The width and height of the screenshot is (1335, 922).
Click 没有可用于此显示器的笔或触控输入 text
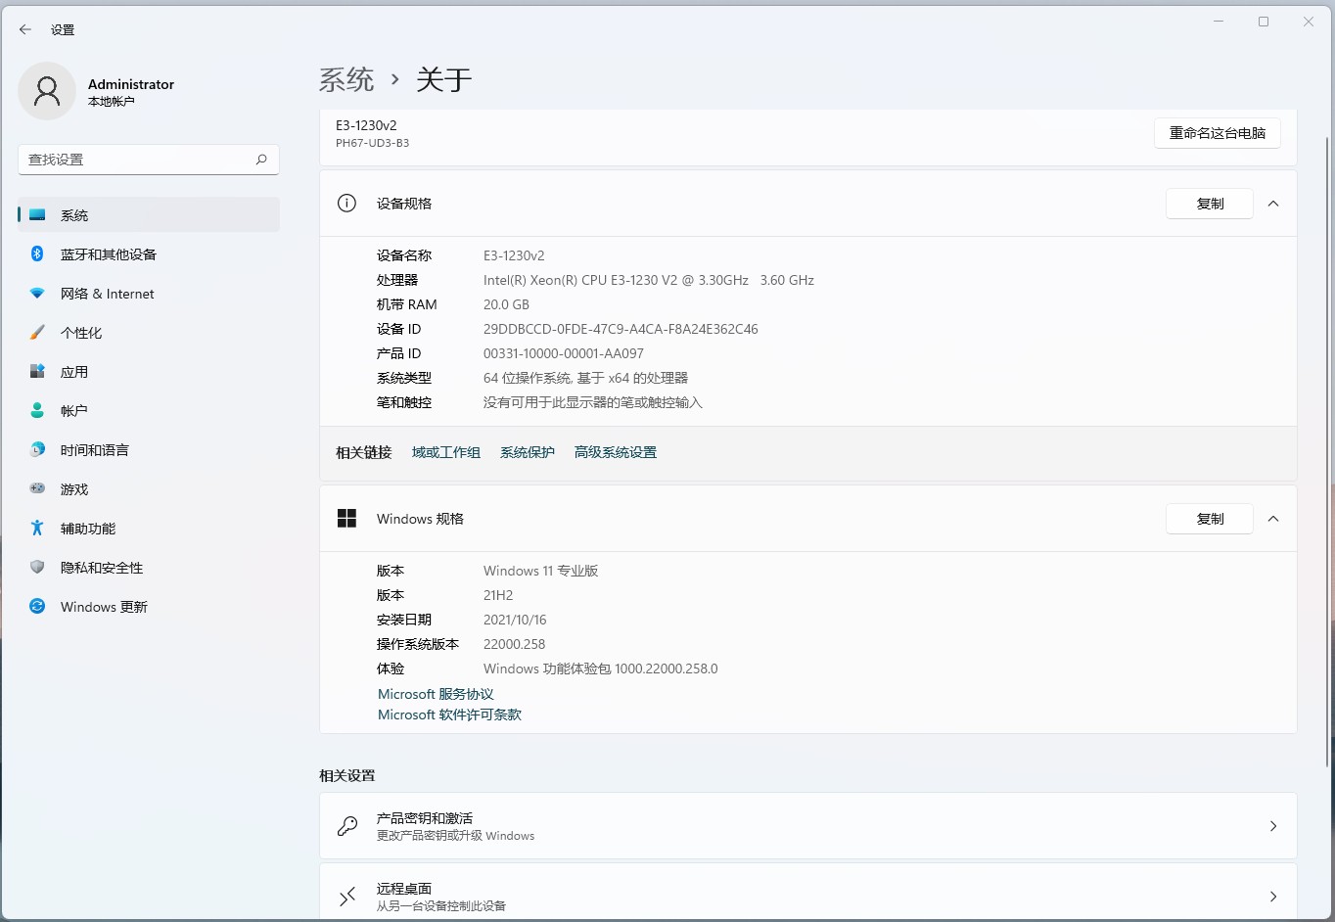[593, 402]
